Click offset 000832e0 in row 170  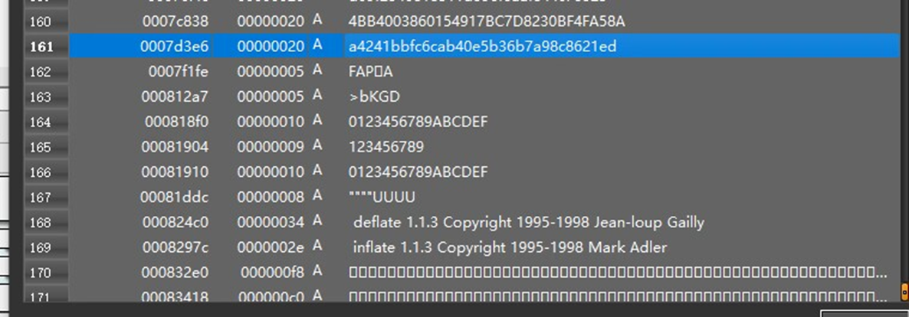[x=175, y=273]
